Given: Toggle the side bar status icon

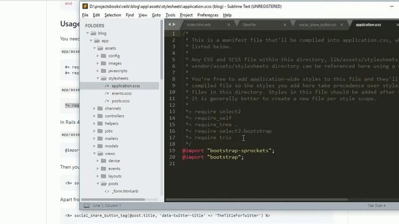Looking at the screenshot, I should click(x=87, y=206).
